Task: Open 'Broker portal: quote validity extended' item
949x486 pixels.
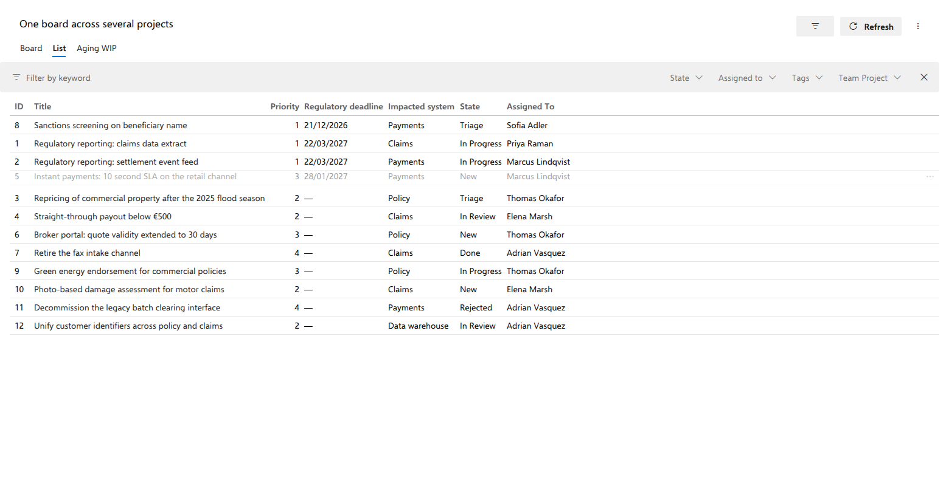Action: pyautogui.click(x=125, y=234)
